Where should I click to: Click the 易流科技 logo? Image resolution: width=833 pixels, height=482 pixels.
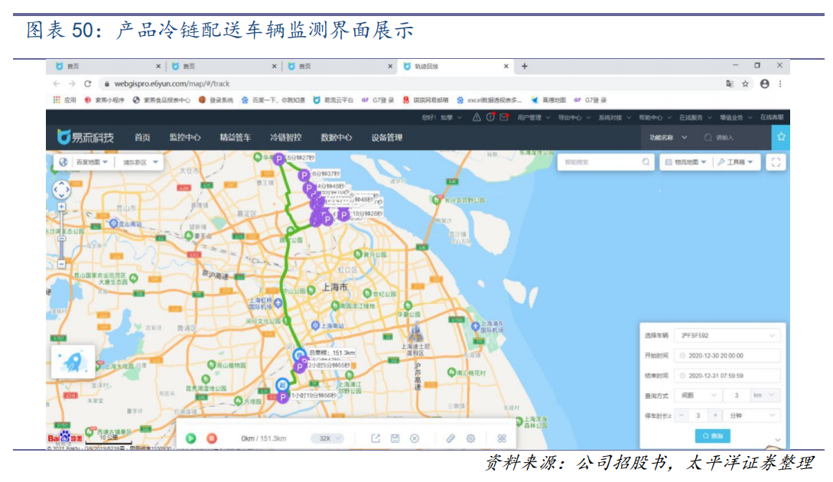(x=86, y=137)
